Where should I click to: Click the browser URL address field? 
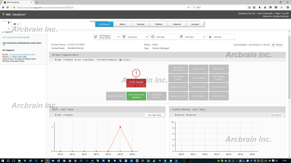tap(101, 7)
